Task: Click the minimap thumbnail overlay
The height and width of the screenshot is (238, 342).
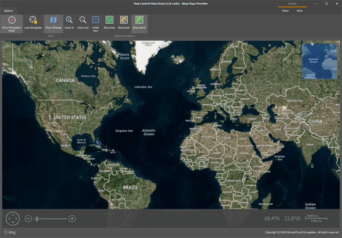Action: point(319,61)
